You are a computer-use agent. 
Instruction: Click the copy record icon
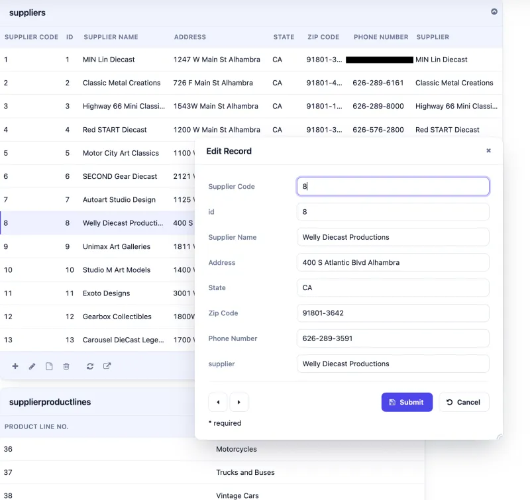[x=49, y=366]
